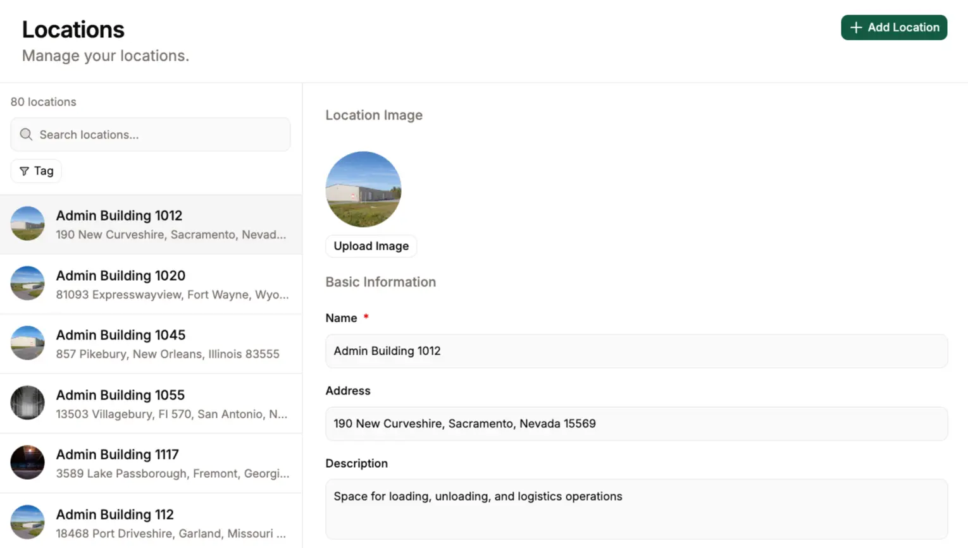This screenshot has height=548, width=968.
Task: Click the Add Location button
Action: coord(893,28)
